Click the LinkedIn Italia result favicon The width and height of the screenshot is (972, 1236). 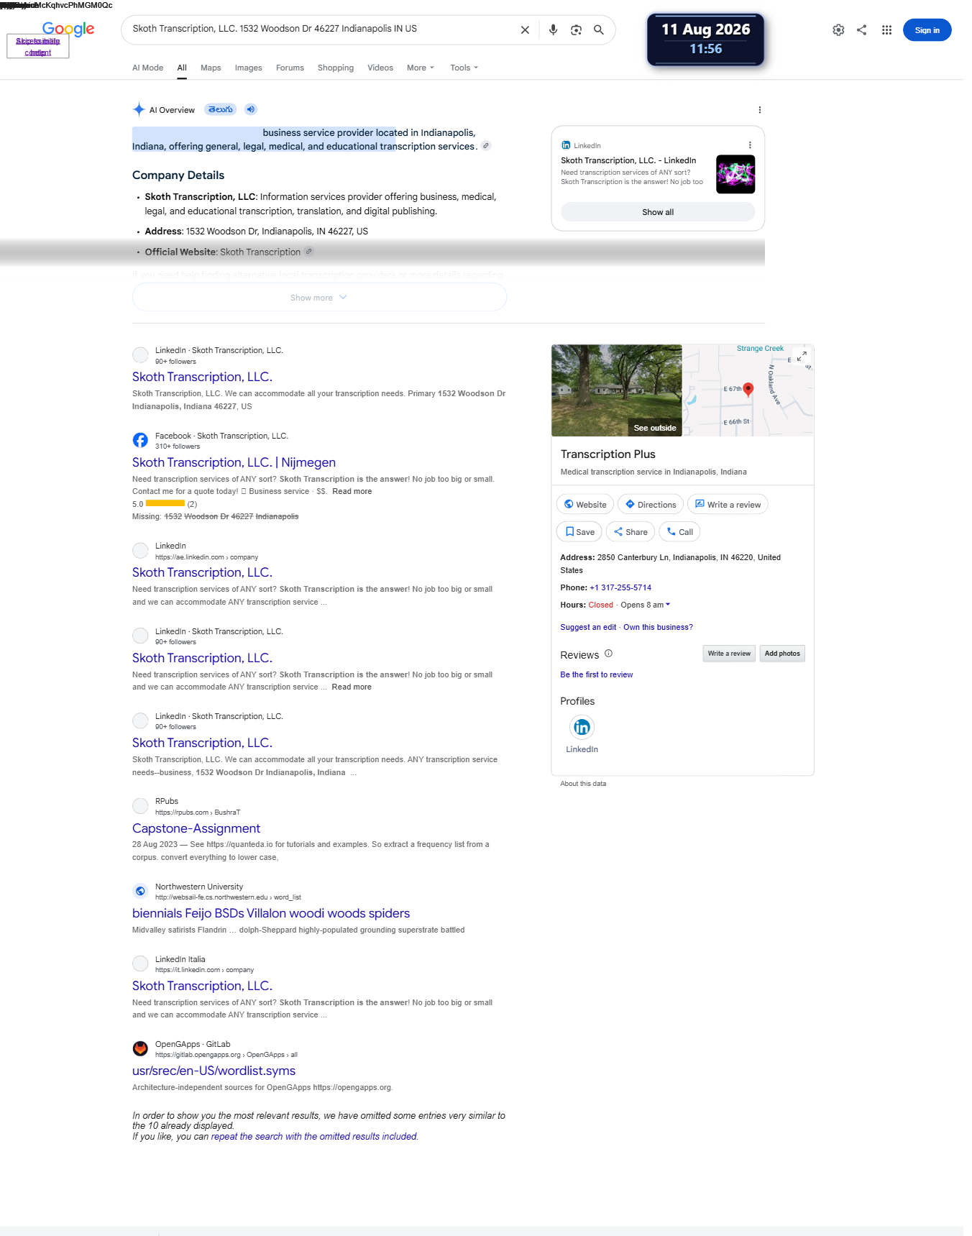tap(140, 963)
